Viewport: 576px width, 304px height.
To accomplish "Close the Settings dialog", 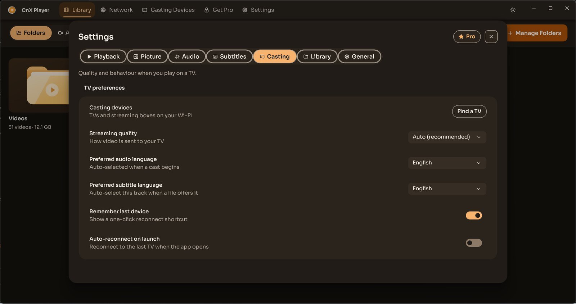I will point(491,36).
